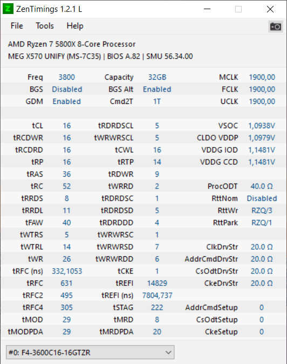
Task: Select the tRFC (ns) value 332,1053
Action: pos(67,271)
